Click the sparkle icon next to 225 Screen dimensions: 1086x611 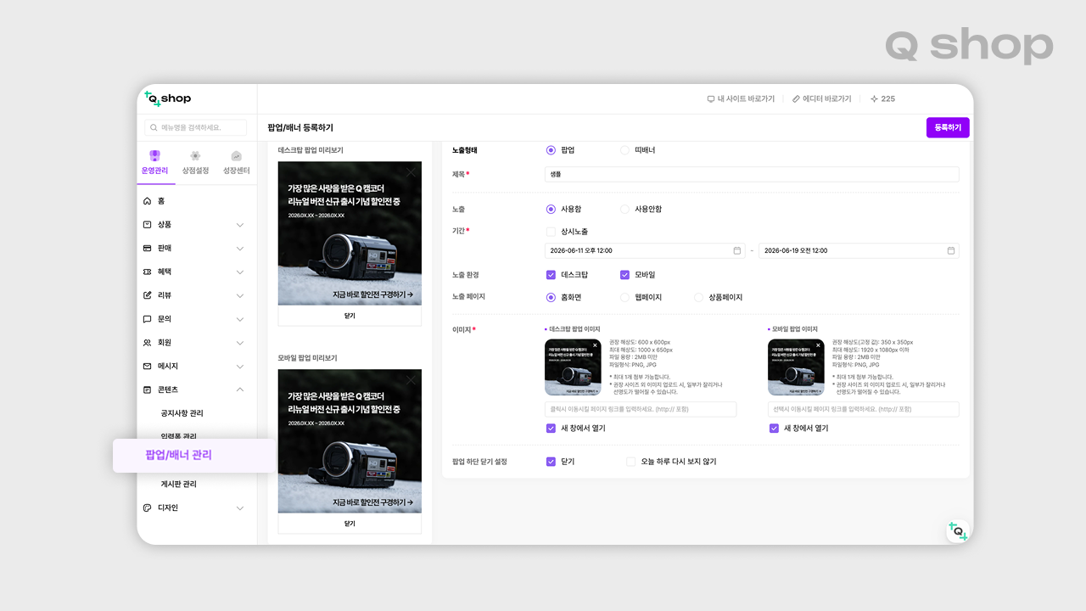coord(874,99)
